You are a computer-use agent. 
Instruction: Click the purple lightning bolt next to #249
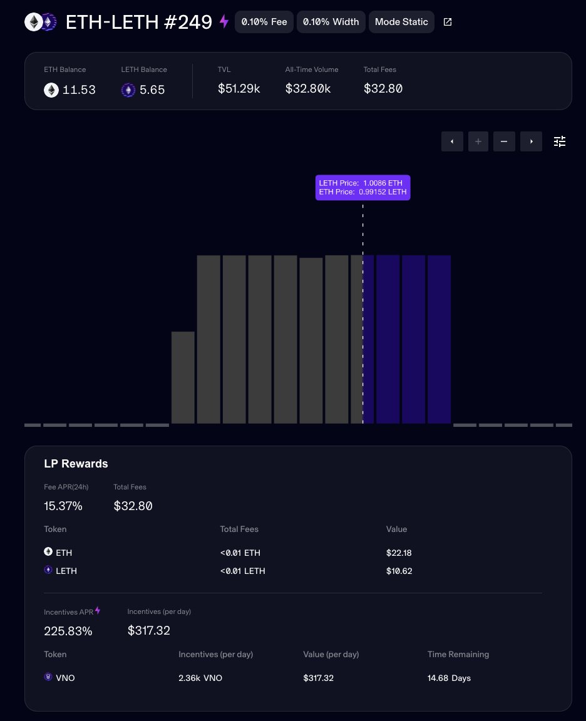pos(224,21)
